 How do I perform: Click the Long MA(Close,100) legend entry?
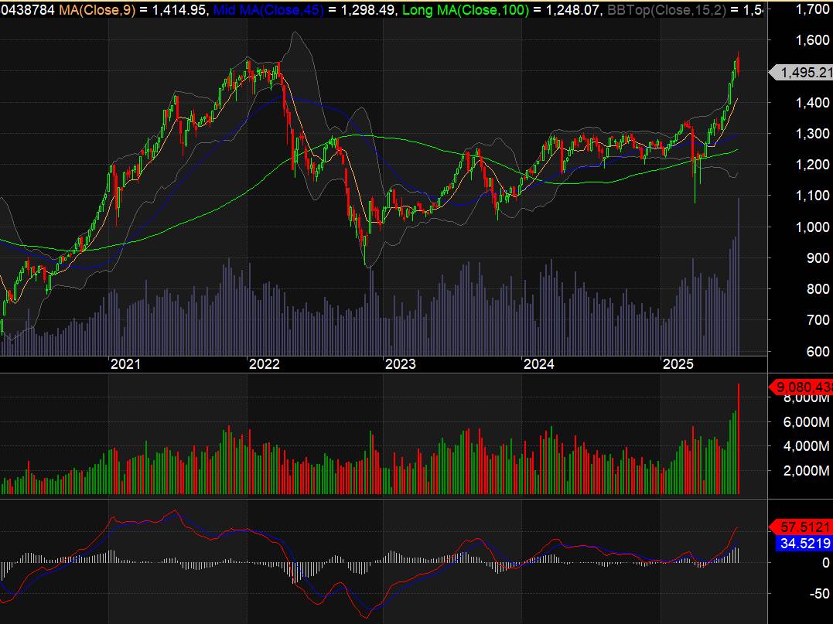(x=466, y=9)
